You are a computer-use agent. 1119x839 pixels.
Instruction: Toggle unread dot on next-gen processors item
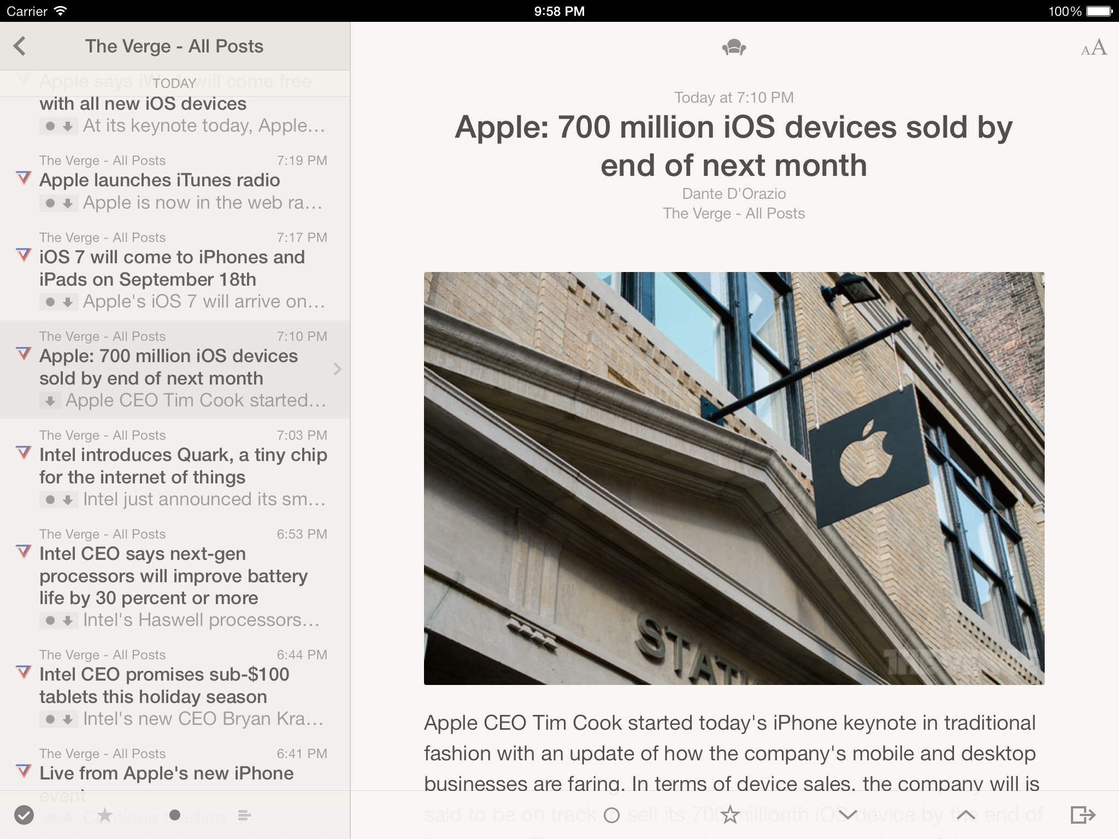50,621
